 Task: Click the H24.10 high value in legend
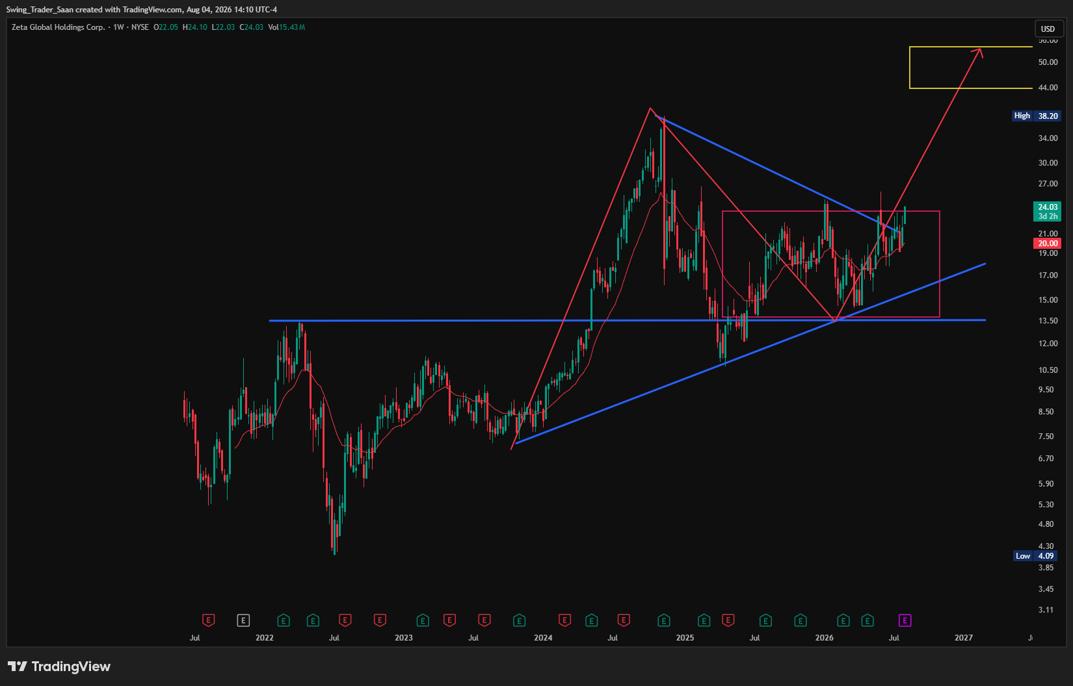click(x=195, y=27)
